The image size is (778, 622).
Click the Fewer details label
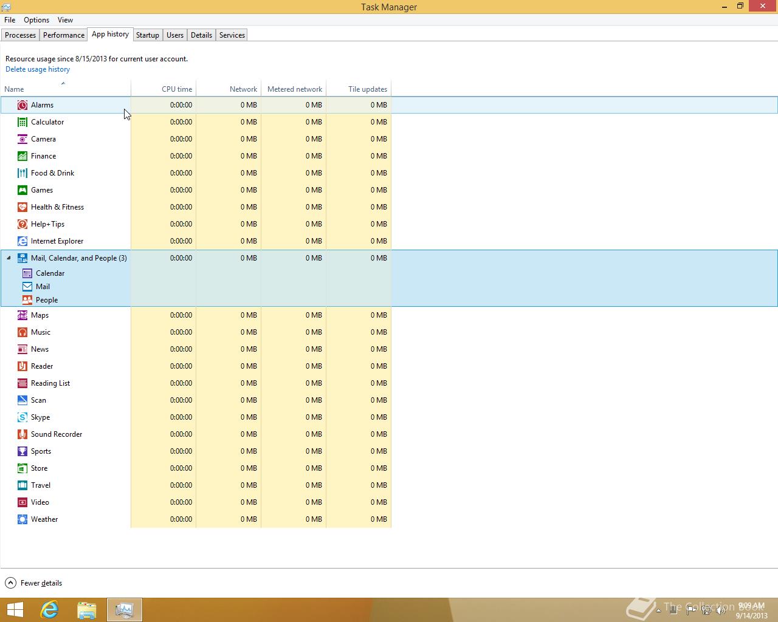[41, 583]
